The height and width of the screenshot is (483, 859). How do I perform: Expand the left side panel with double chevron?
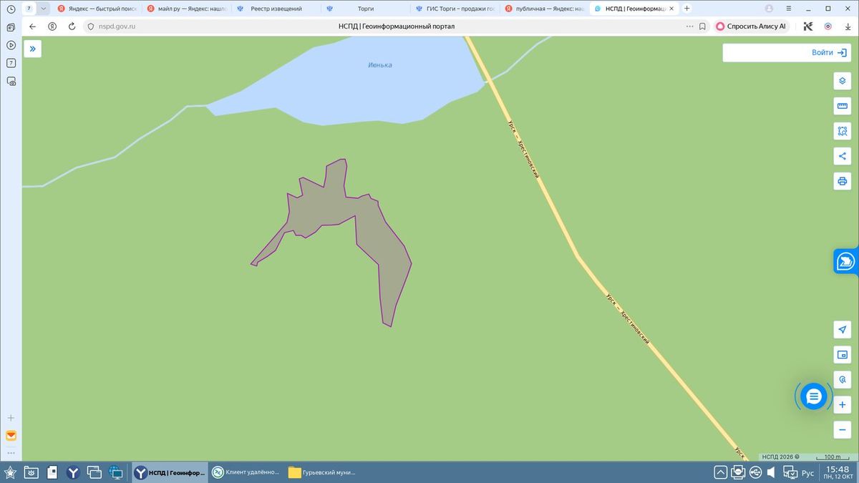click(x=32, y=49)
